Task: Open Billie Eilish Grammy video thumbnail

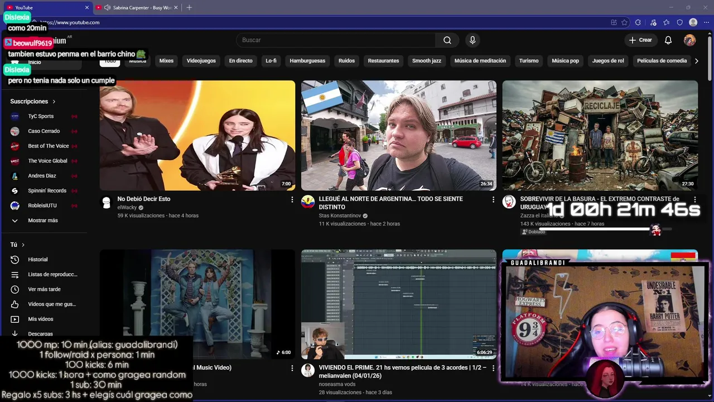Action: [x=197, y=136]
